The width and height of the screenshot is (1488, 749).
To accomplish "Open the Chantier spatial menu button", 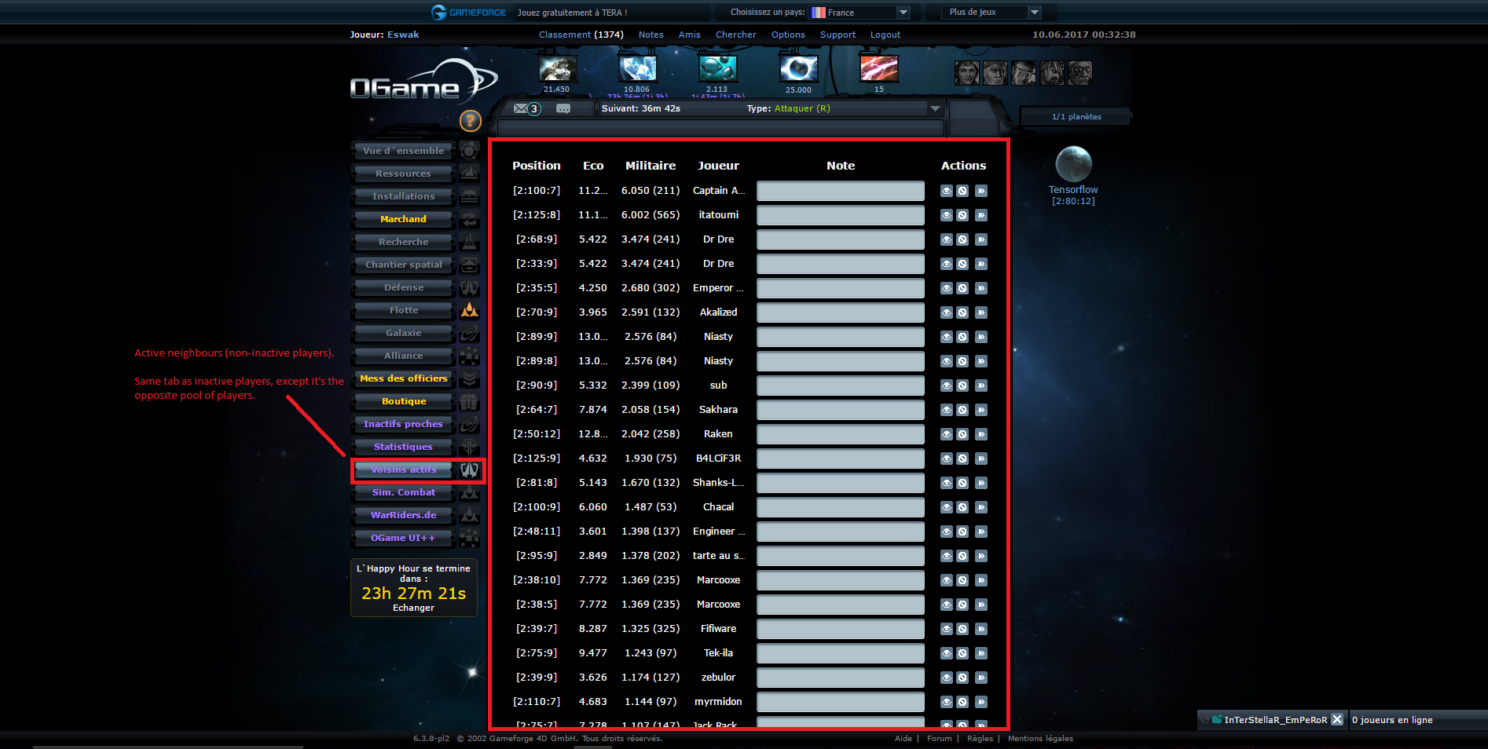I will (403, 265).
